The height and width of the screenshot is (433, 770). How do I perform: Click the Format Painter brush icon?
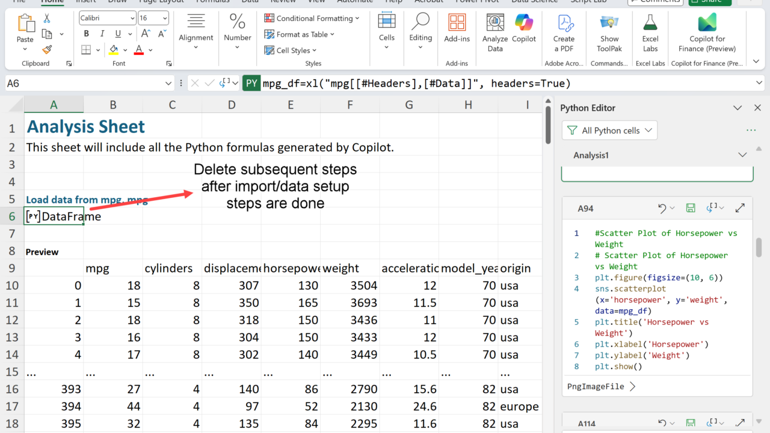(47, 49)
